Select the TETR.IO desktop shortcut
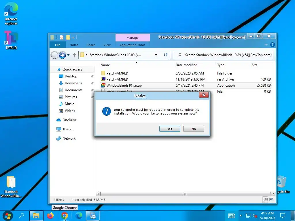Viewport: 295px width, 221px height. click(x=11, y=40)
